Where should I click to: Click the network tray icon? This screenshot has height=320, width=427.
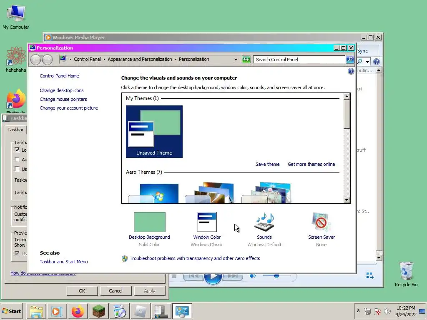[367, 311]
